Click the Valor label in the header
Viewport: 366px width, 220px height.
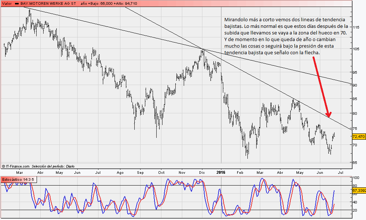coord(7,3)
